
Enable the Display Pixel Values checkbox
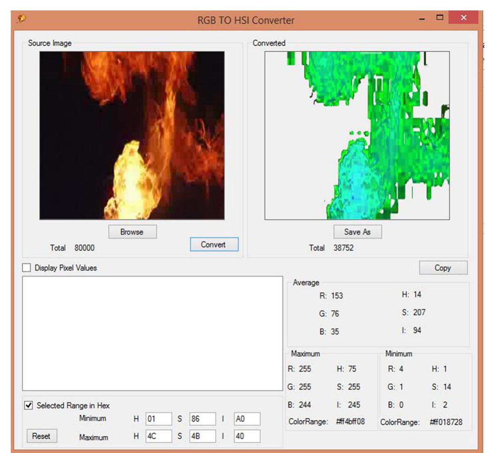[x=26, y=268]
